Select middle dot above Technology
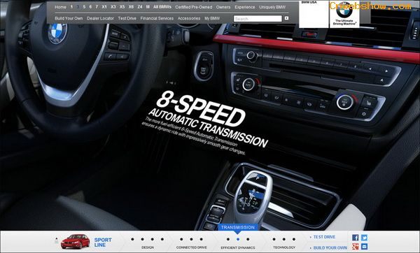This screenshot has height=253, width=420. click(x=284, y=239)
